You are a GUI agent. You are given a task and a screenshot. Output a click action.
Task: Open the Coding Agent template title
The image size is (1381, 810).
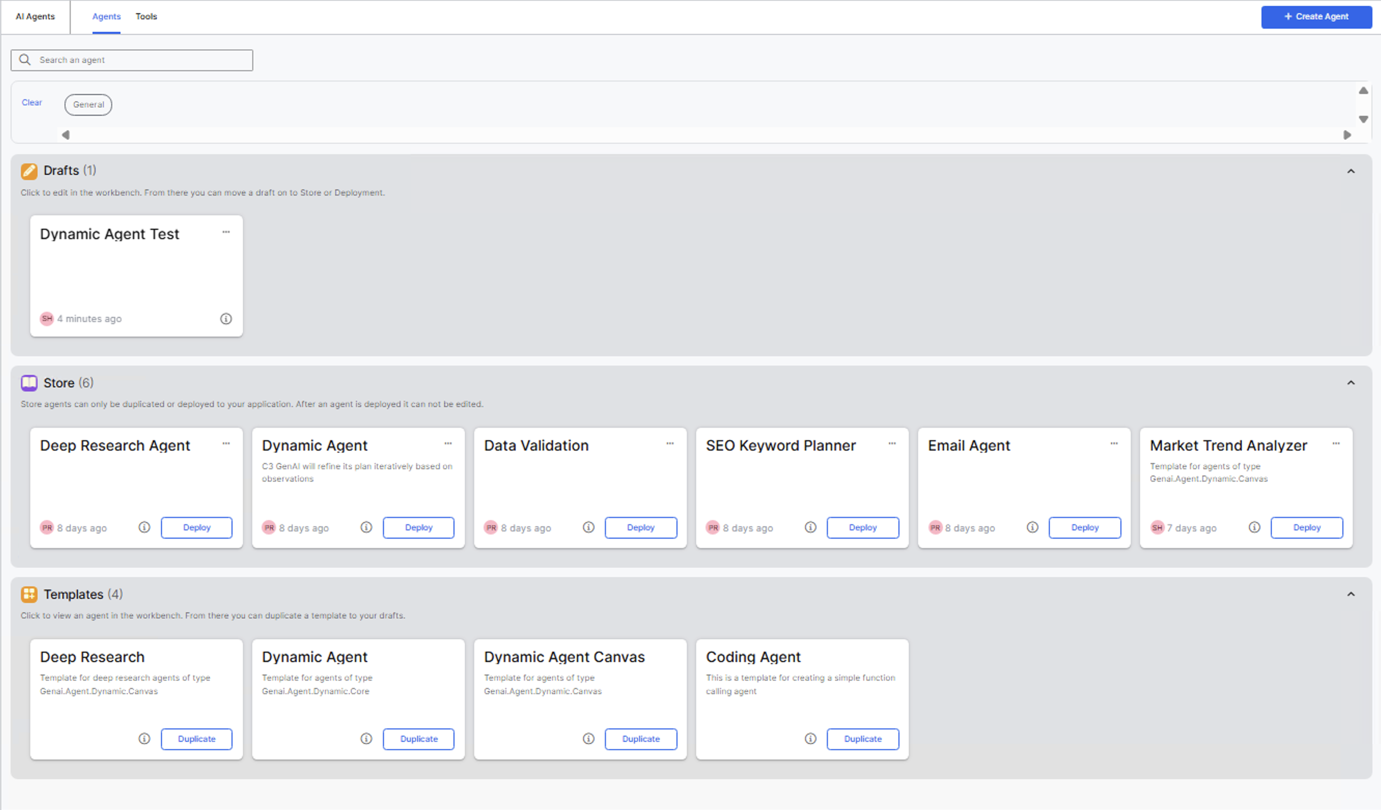point(753,657)
